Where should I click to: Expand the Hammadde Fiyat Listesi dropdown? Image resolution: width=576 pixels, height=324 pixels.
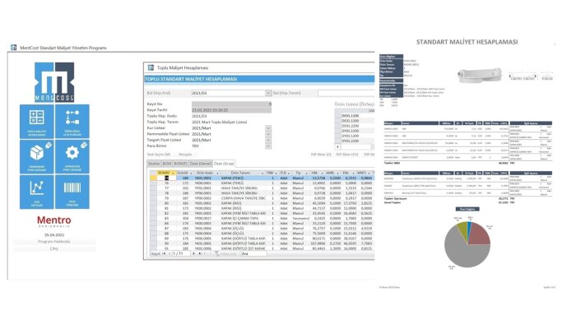(268, 134)
